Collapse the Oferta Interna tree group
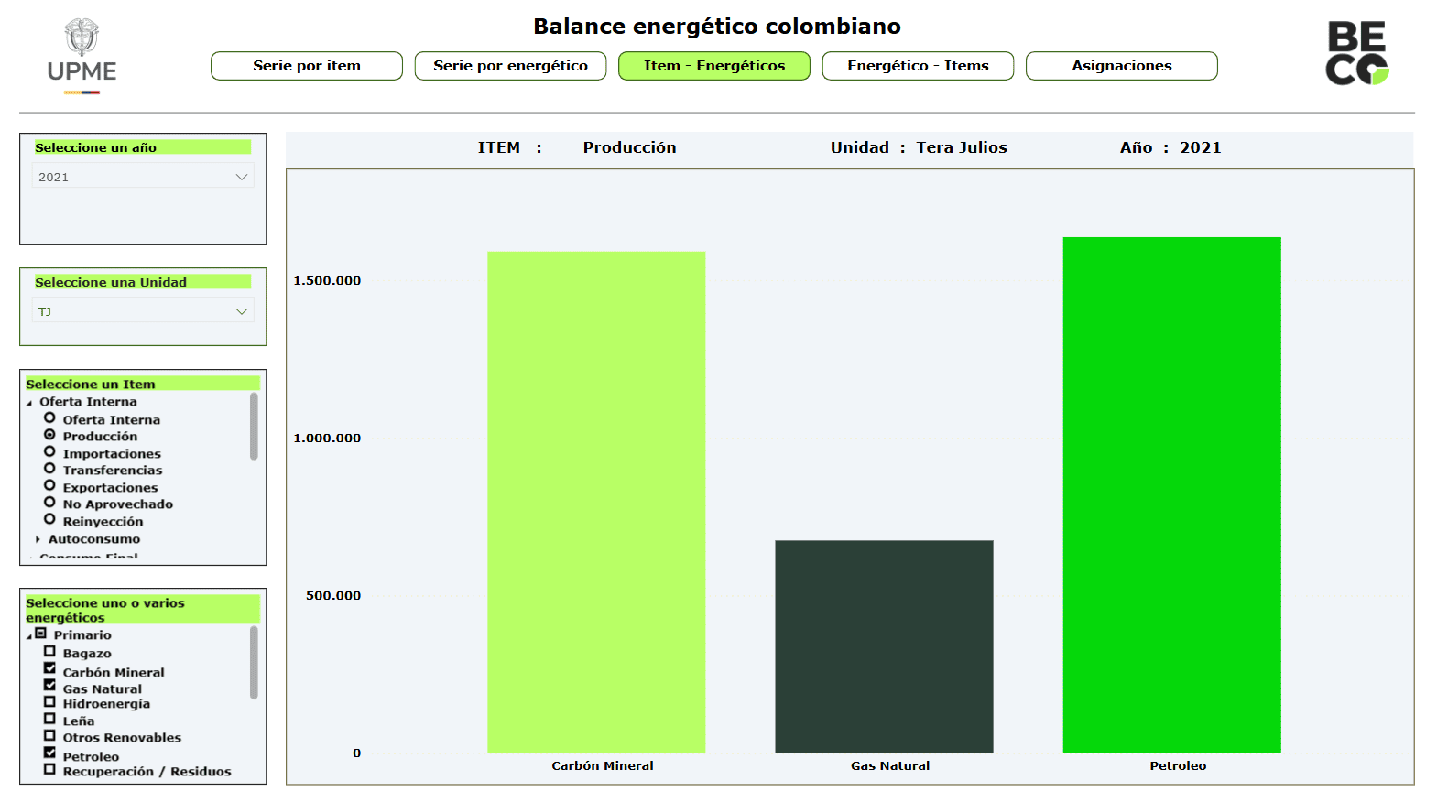This screenshot has height=802, width=1437. (x=29, y=403)
